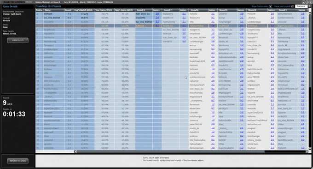Sort by Opp's Game Win% column header
313x169 pixels.
125,10
